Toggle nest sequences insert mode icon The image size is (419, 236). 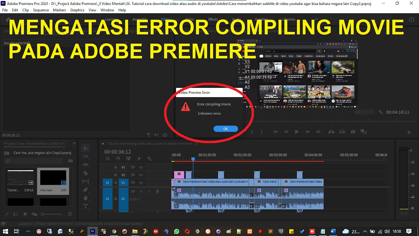coord(108,159)
